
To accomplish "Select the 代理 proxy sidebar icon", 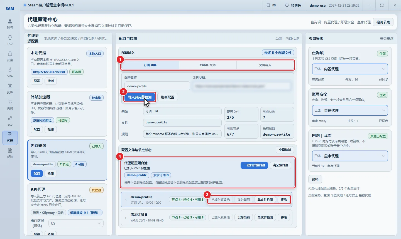I will [10, 138].
